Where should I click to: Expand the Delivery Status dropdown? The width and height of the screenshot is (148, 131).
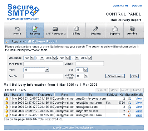click(x=82, y=76)
